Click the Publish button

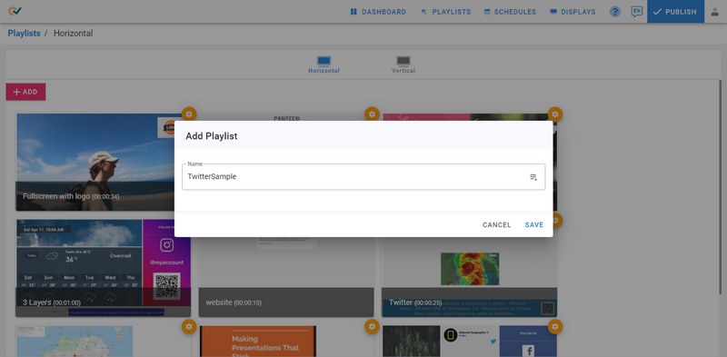(x=675, y=12)
